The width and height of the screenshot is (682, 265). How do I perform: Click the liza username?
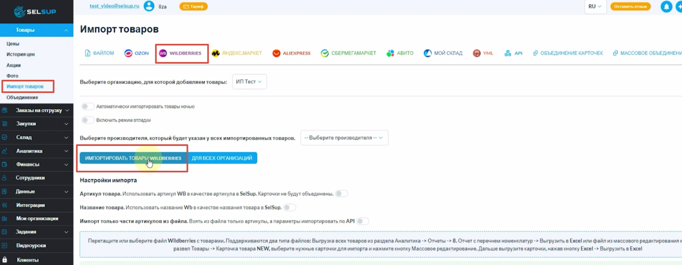click(162, 7)
